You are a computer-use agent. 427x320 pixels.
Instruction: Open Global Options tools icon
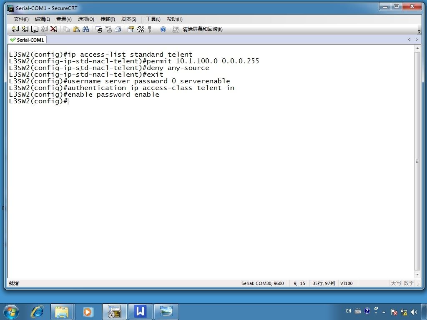[x=141, y=29]
